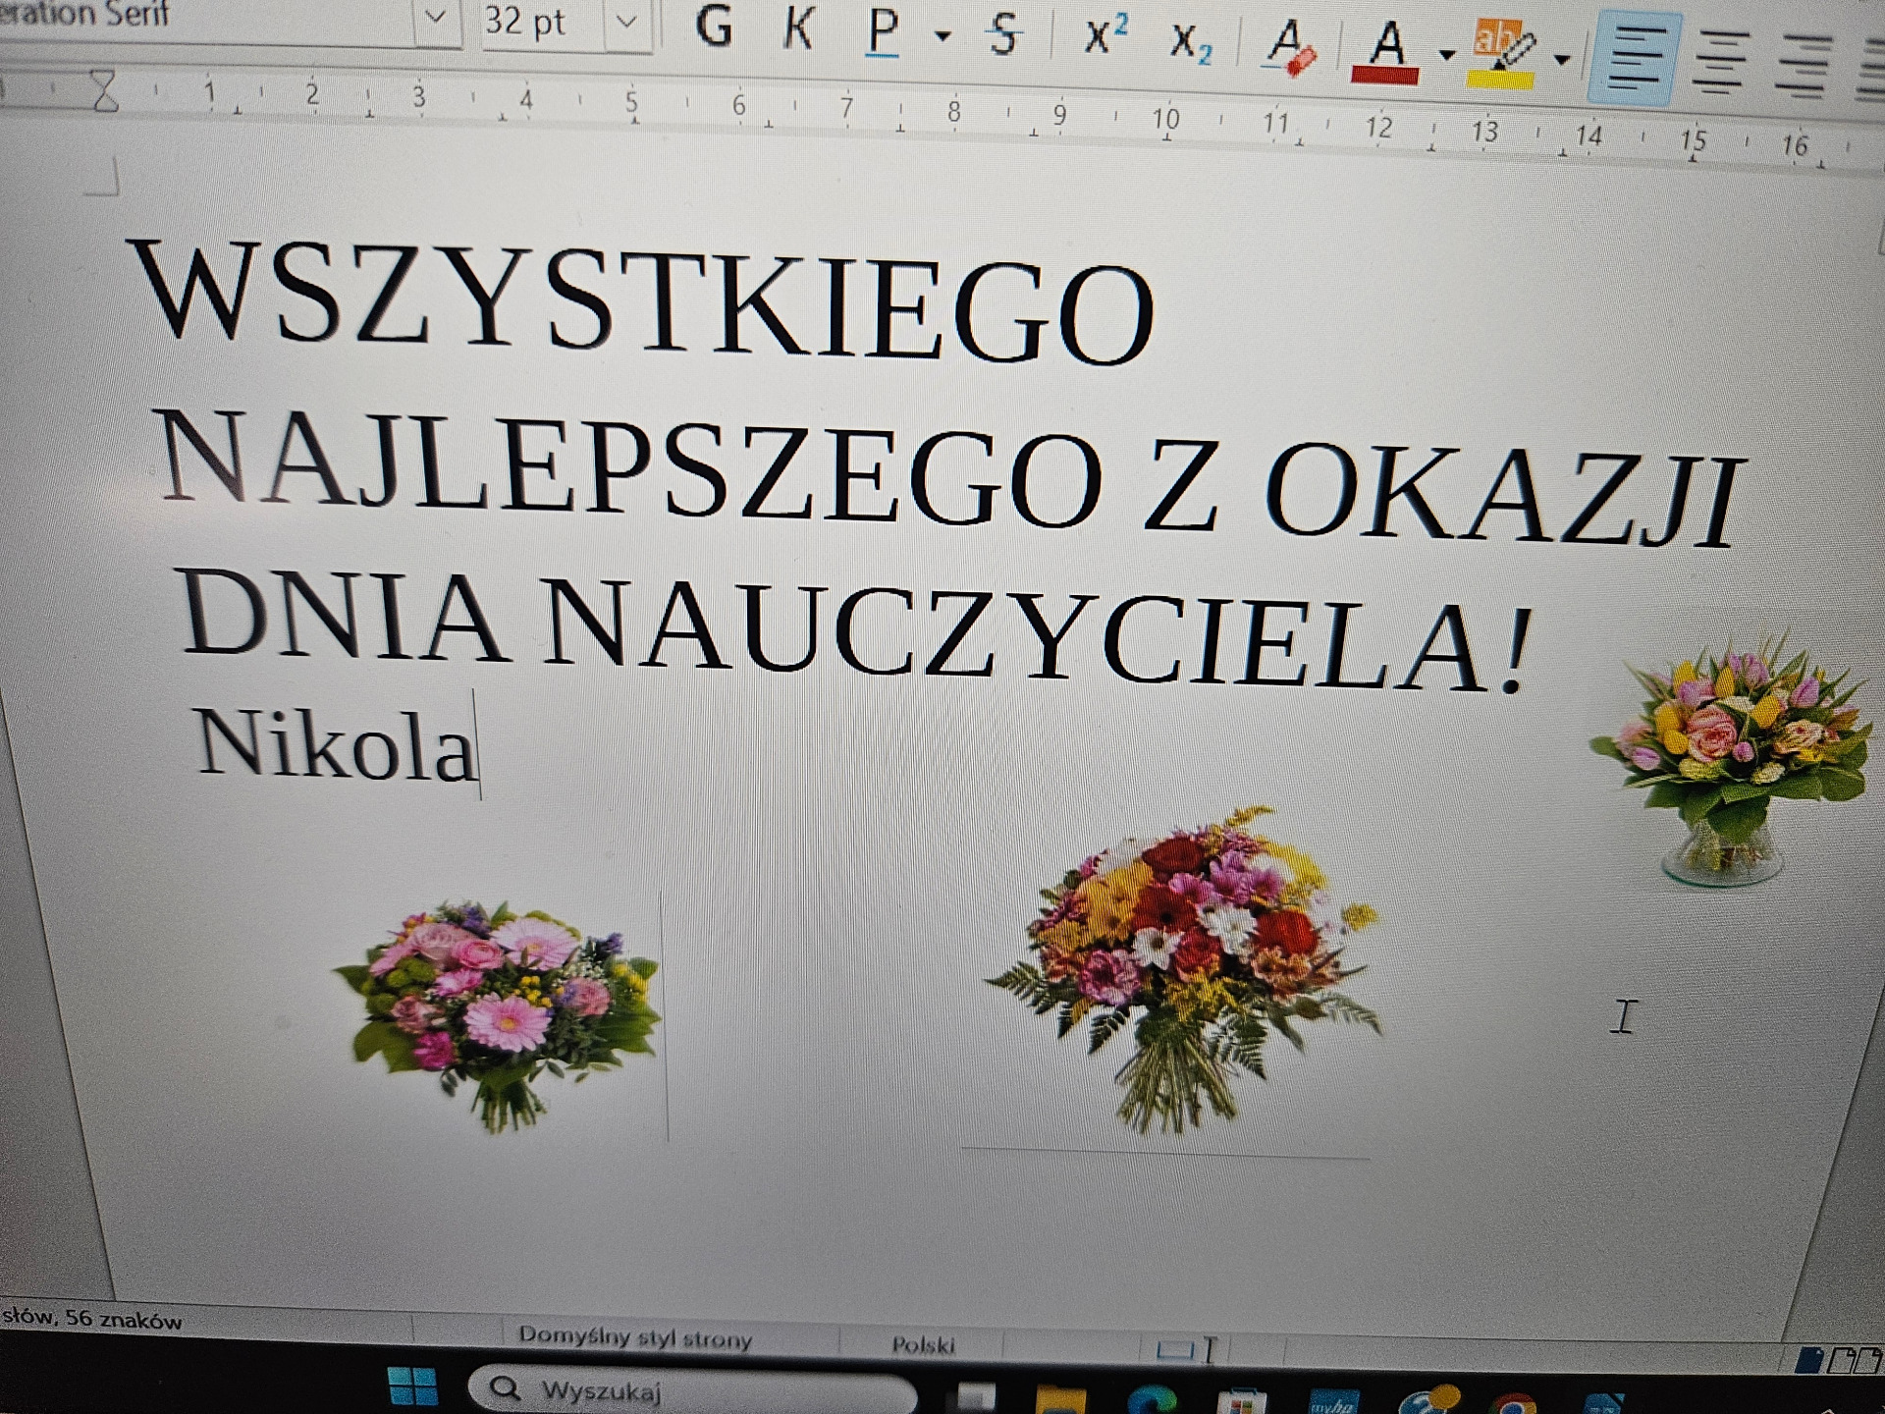
Task: Toggle bold formatting (G button)
Action: pos(714,27)
